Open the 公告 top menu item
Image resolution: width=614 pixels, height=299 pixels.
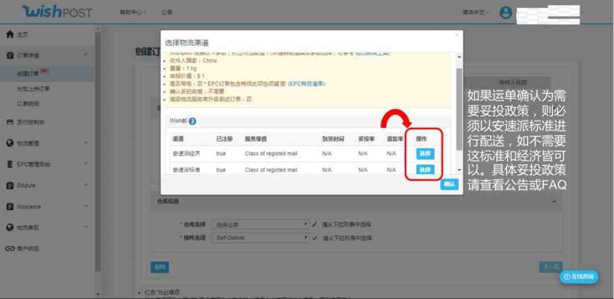[167, 12]
